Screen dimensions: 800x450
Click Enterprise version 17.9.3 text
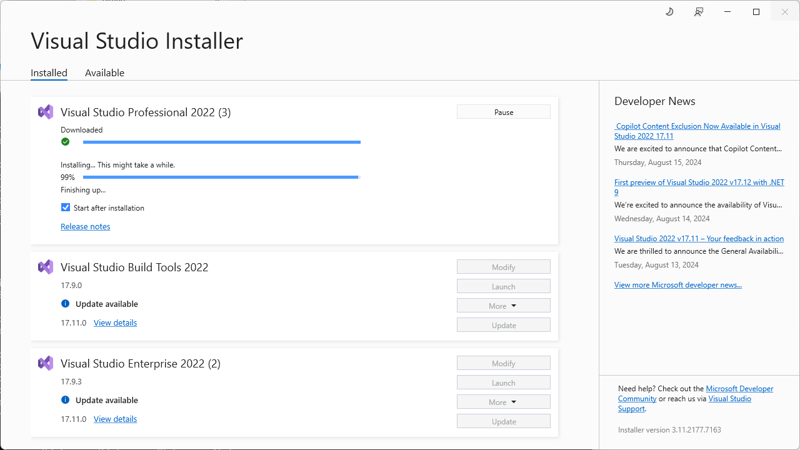(71, 381)
